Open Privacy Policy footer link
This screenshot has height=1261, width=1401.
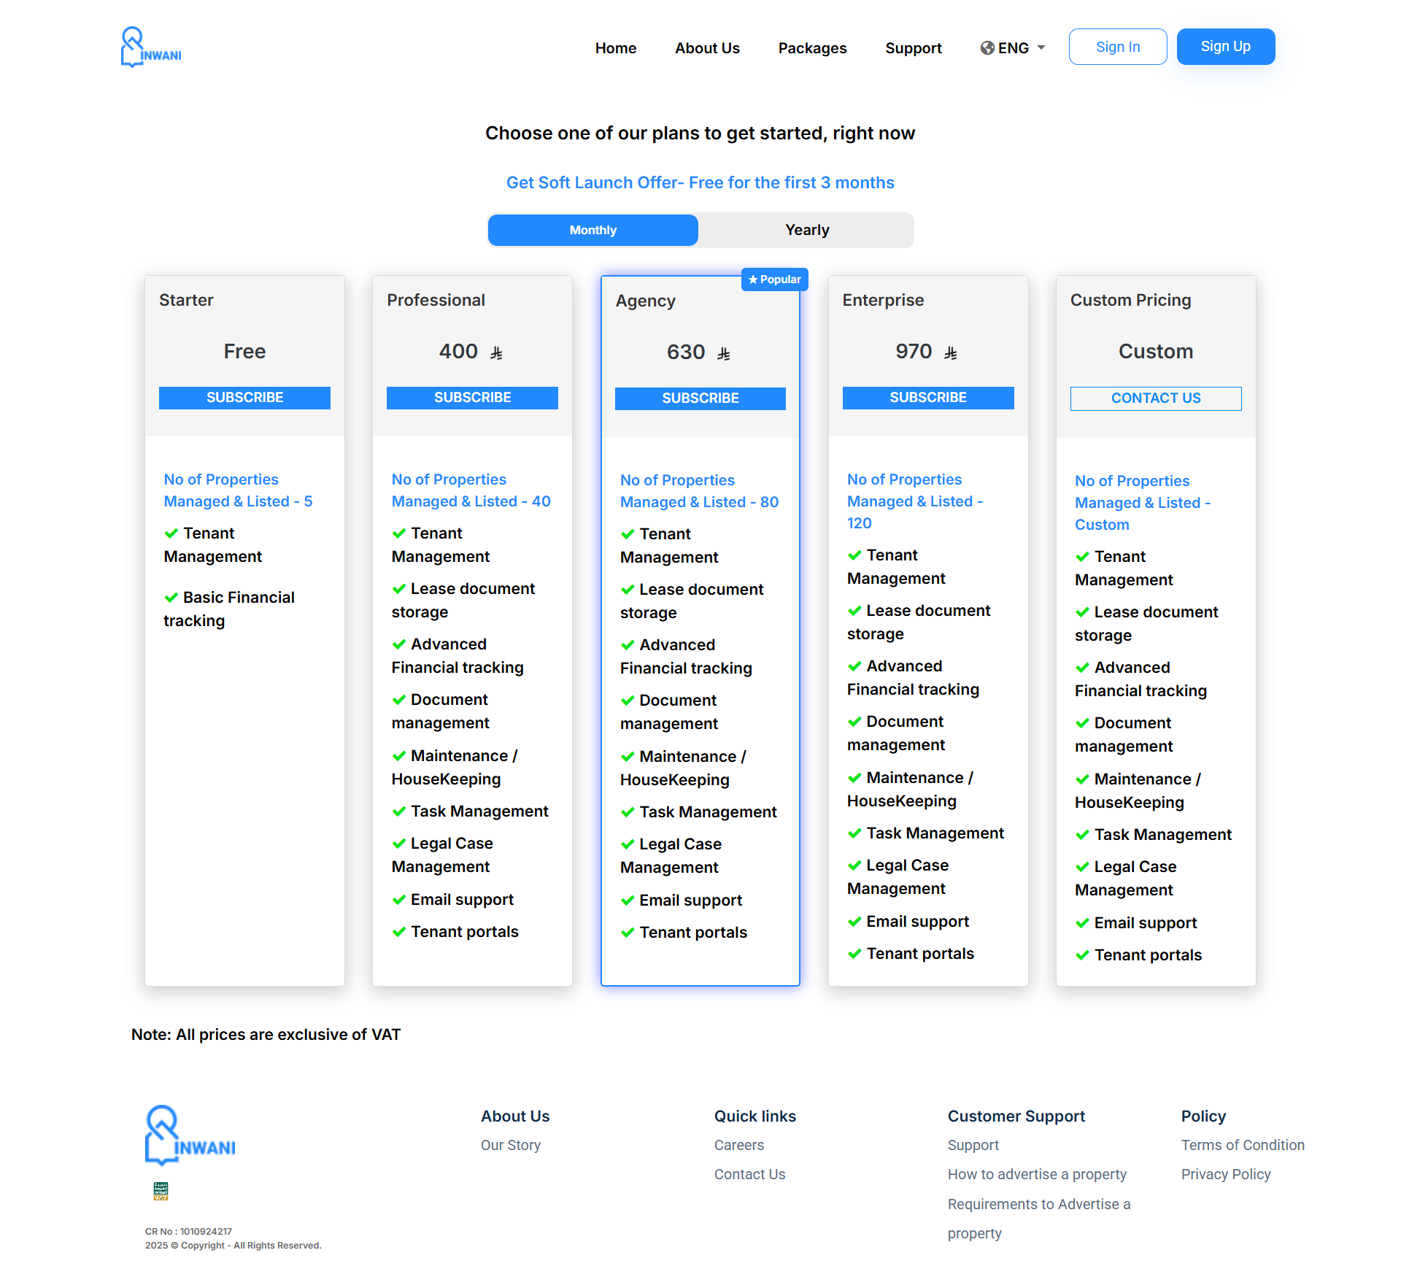tap(1225, 1174)
